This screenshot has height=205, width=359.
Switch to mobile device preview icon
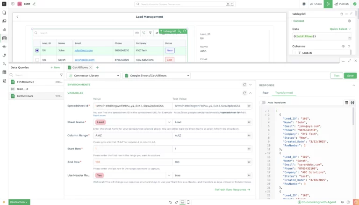[x=188, y=202]
